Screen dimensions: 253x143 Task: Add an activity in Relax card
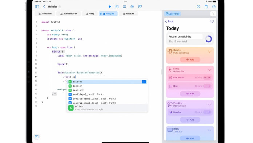[x=190, y=139]
